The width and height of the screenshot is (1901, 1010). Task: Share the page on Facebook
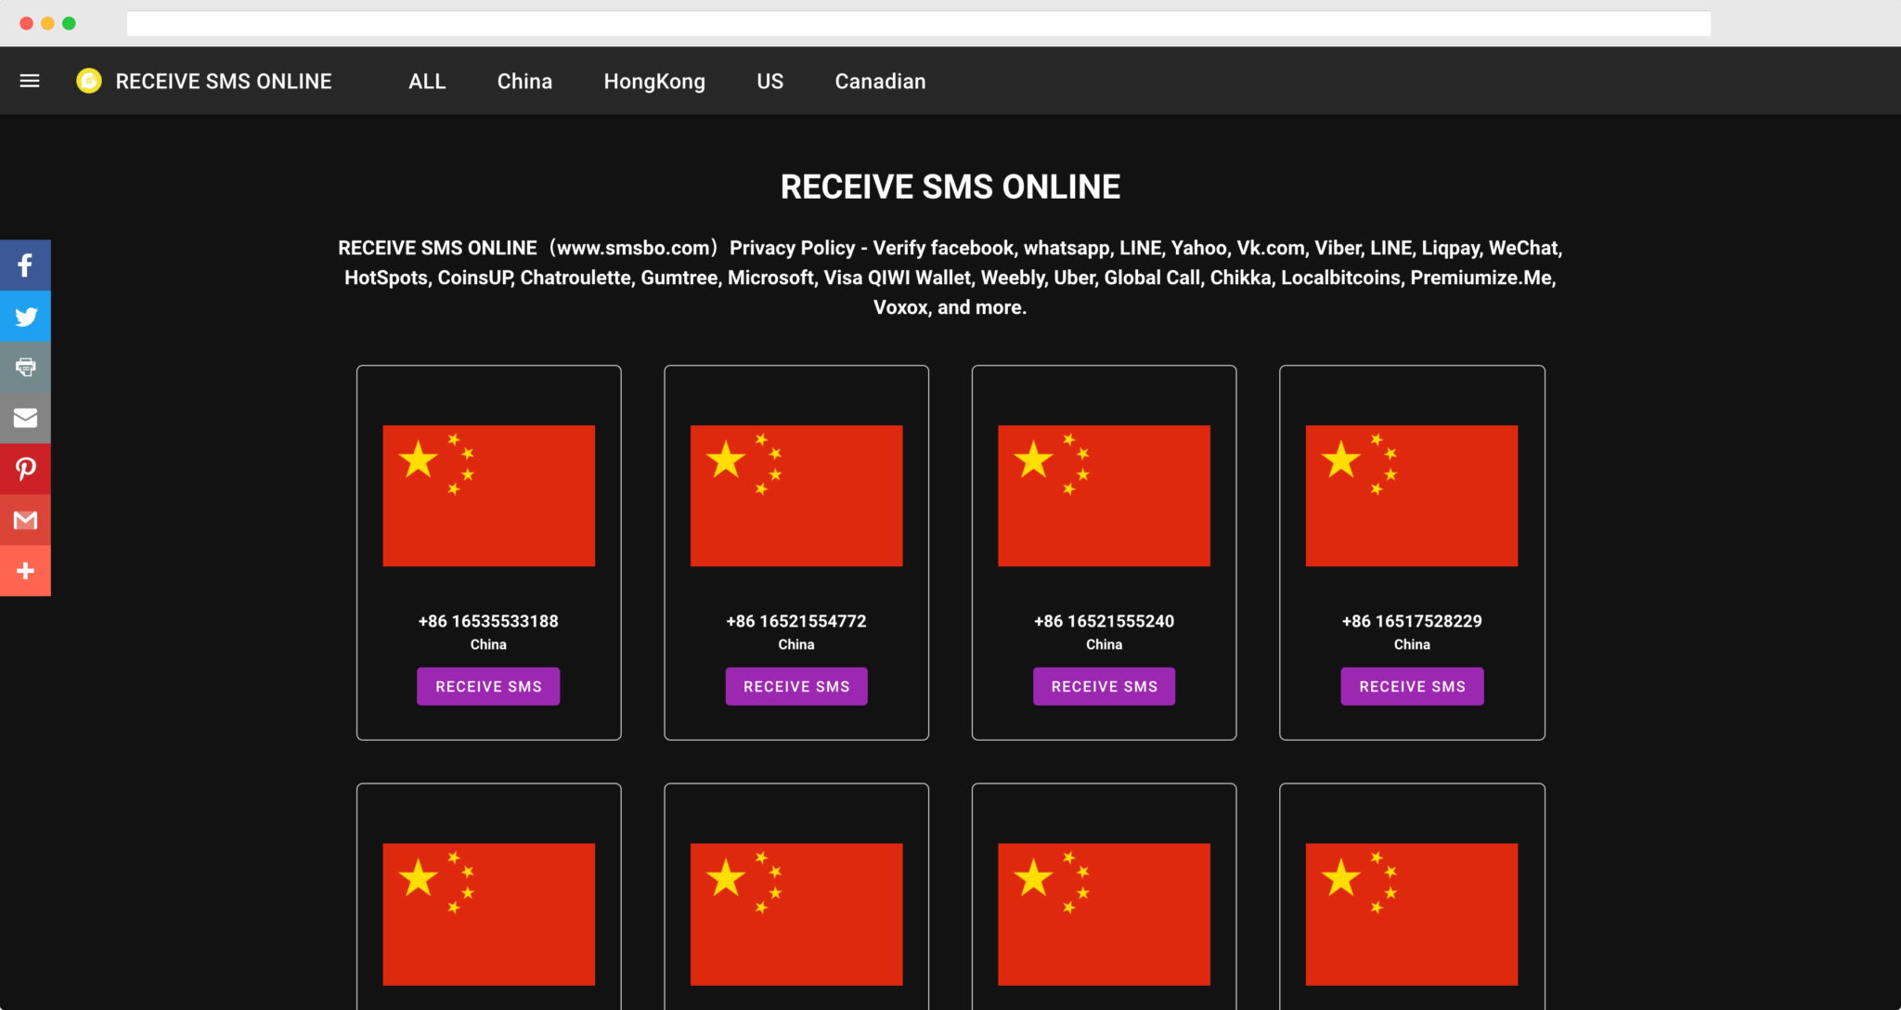(25, 265)
